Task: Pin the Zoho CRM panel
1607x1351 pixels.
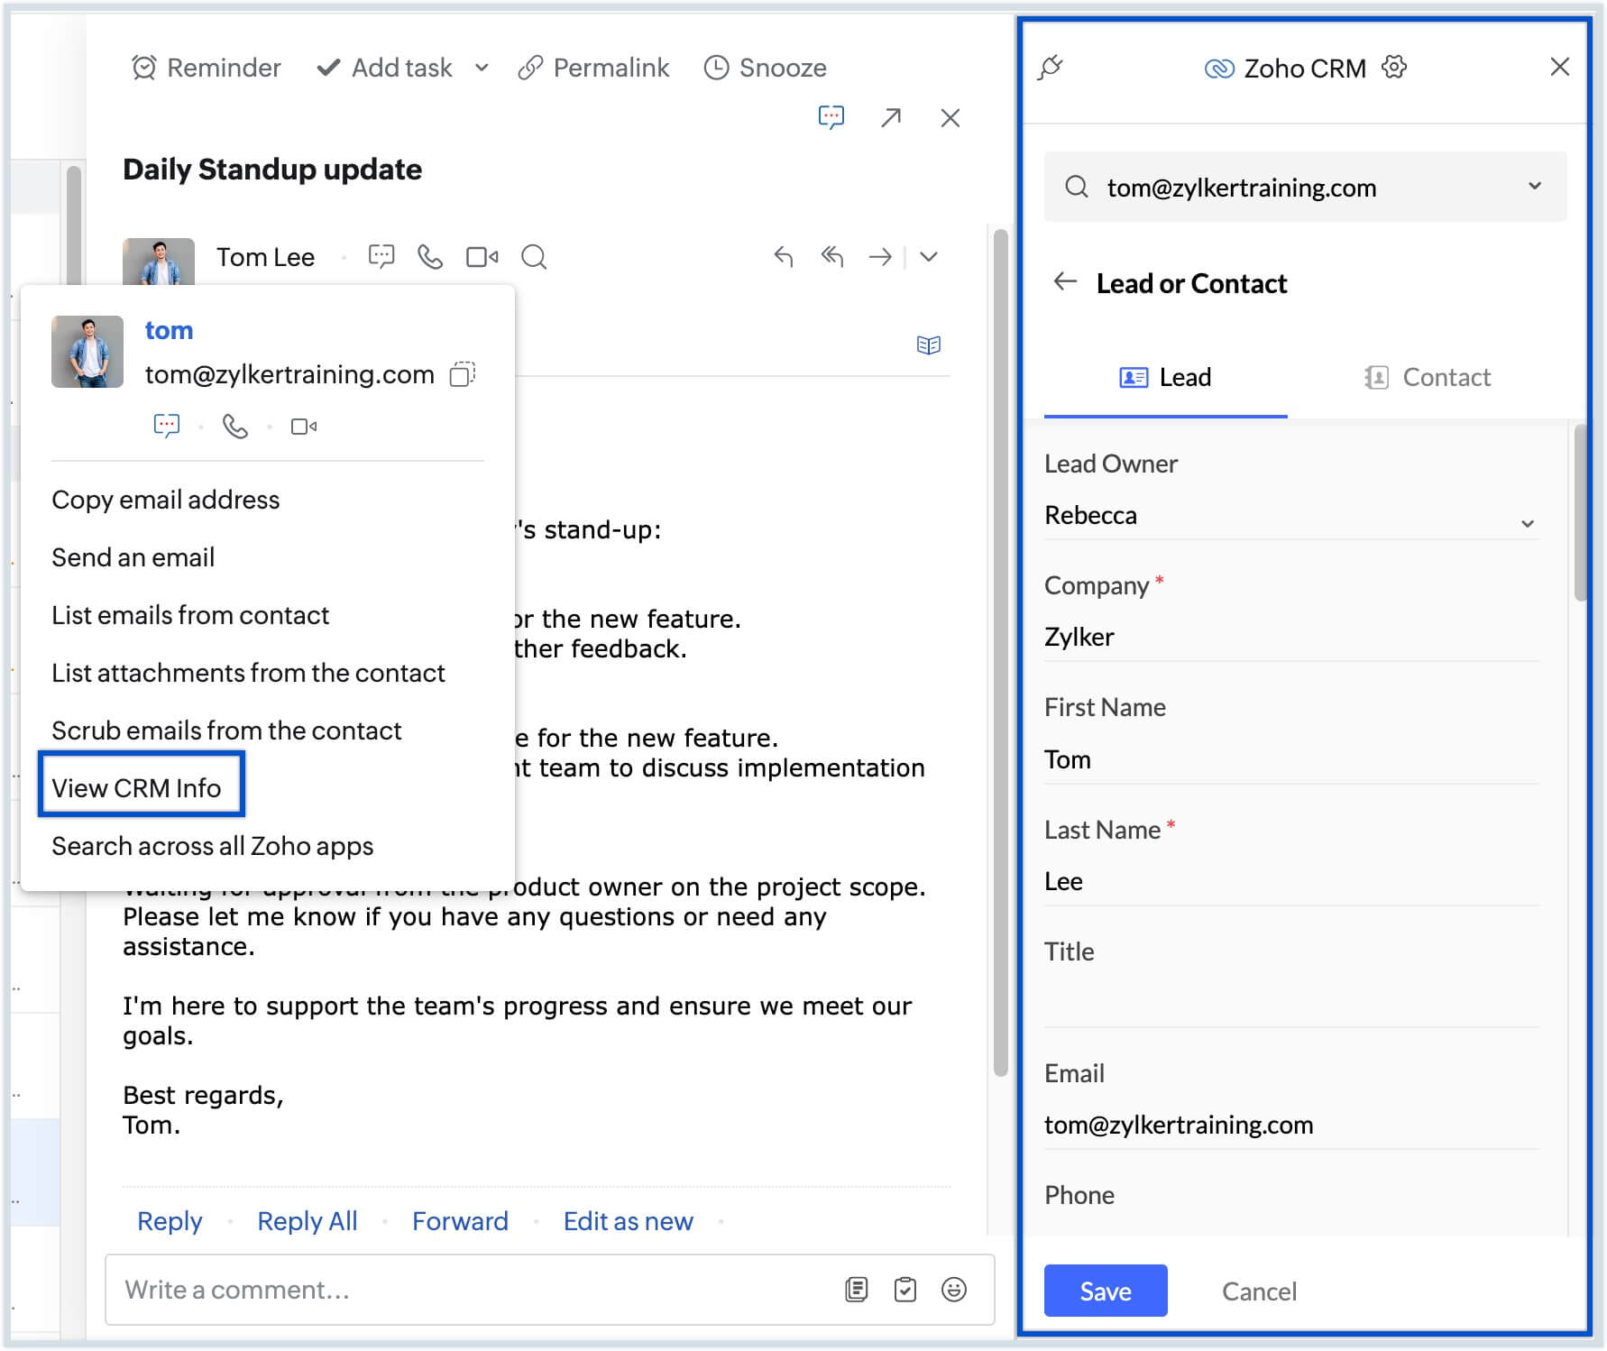Action: coord(1051,68)
